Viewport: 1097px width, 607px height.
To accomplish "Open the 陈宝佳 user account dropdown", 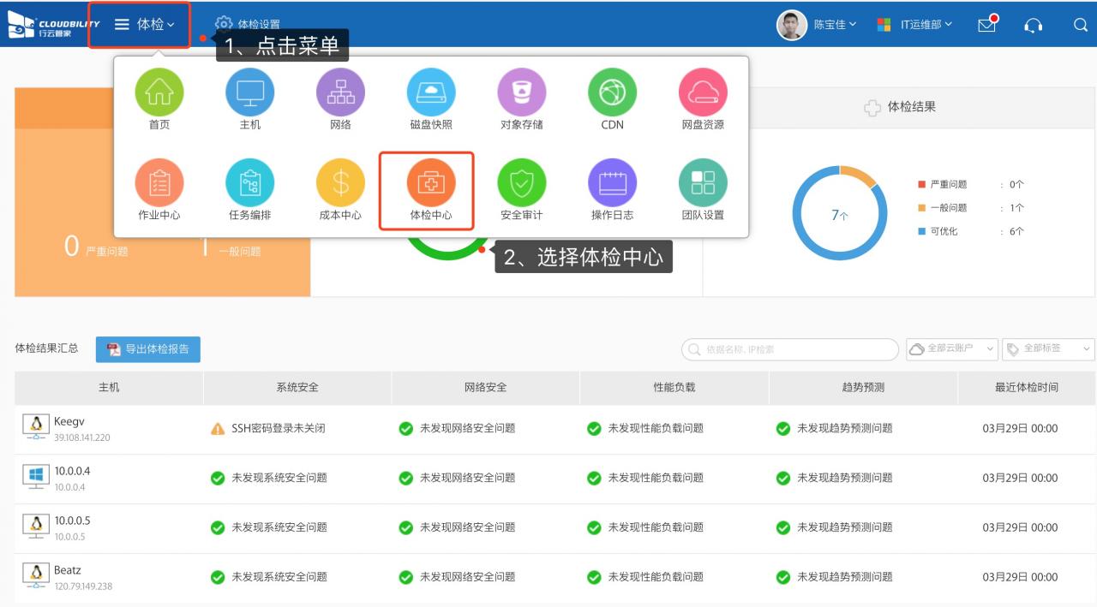I will tap(817, 25).
